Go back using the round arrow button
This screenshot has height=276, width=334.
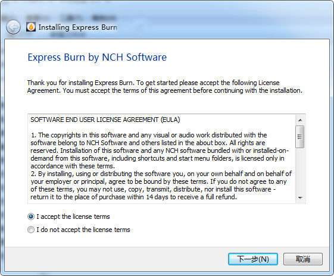14,27
